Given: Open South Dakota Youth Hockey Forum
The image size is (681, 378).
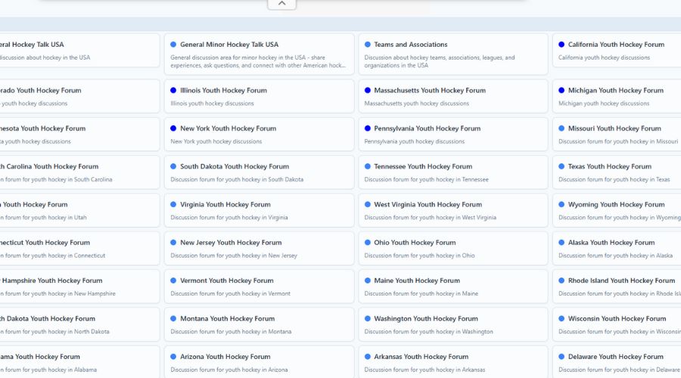Looking at the screenshot, I should (x=234, y=166).
